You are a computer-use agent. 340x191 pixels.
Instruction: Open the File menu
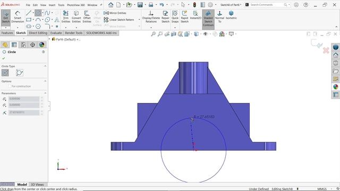[28, 5]
